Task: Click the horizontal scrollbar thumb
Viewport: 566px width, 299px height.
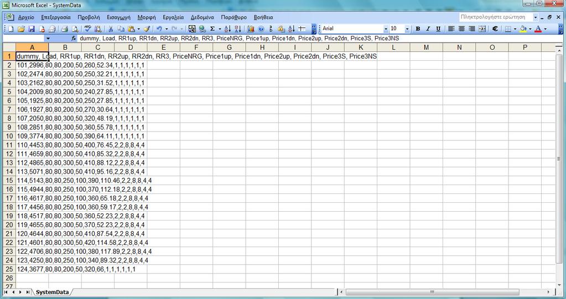Action: 433,292
